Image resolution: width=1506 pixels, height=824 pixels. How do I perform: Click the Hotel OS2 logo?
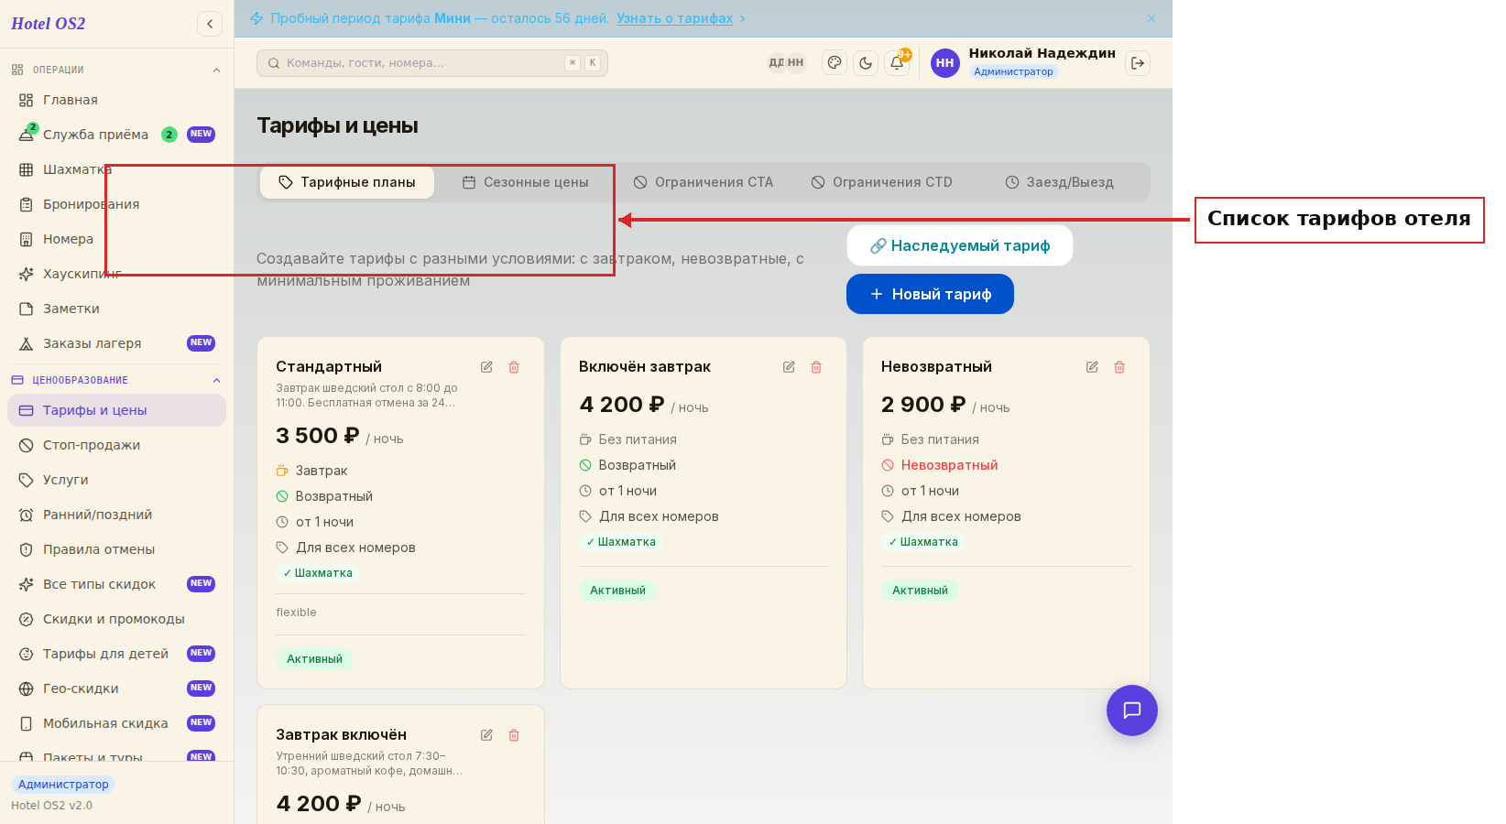(49, 24)
